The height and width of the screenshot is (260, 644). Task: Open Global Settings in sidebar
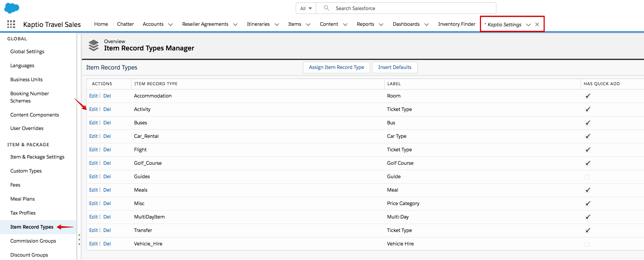point(27,52)
